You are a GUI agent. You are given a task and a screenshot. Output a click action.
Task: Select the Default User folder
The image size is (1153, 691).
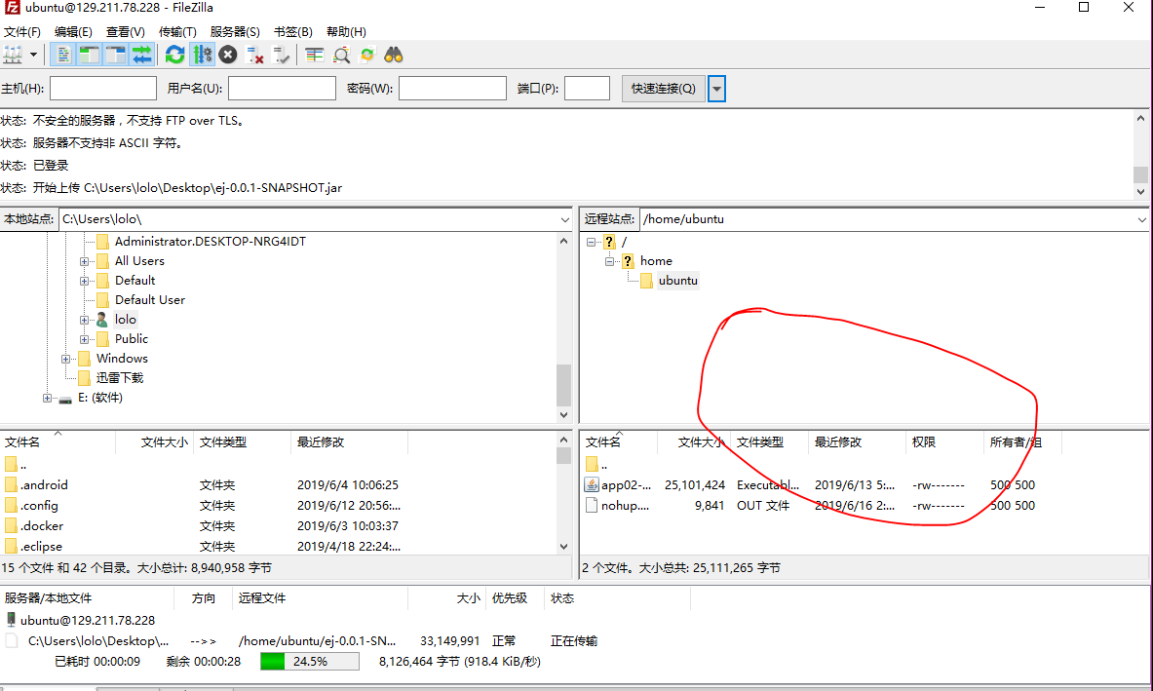(150, 300)
